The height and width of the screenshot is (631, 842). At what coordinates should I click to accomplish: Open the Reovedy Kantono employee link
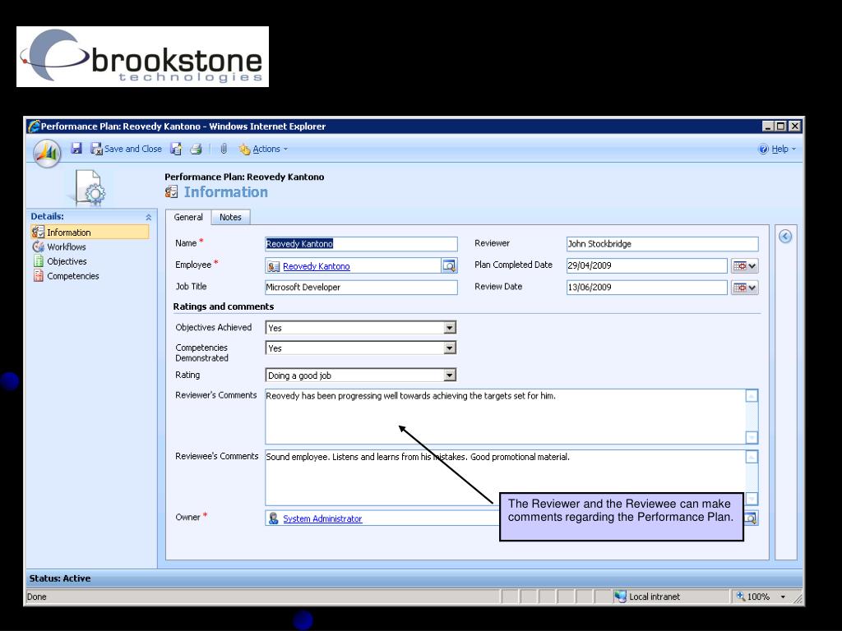pos(317,266)
